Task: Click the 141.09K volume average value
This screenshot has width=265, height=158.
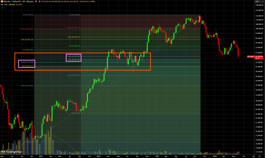Action: (19, 5)
